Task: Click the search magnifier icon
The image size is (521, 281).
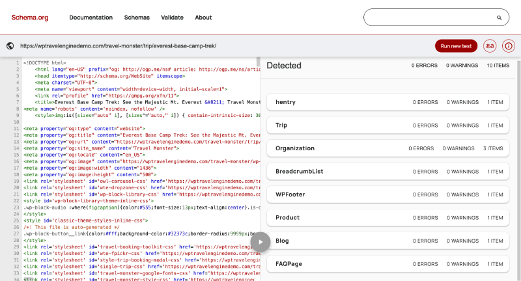Action: pyautogui.click(x=499, y=18)
